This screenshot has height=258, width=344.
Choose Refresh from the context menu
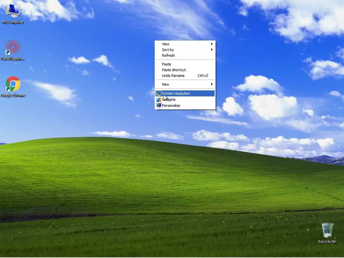tap(185, 55)
